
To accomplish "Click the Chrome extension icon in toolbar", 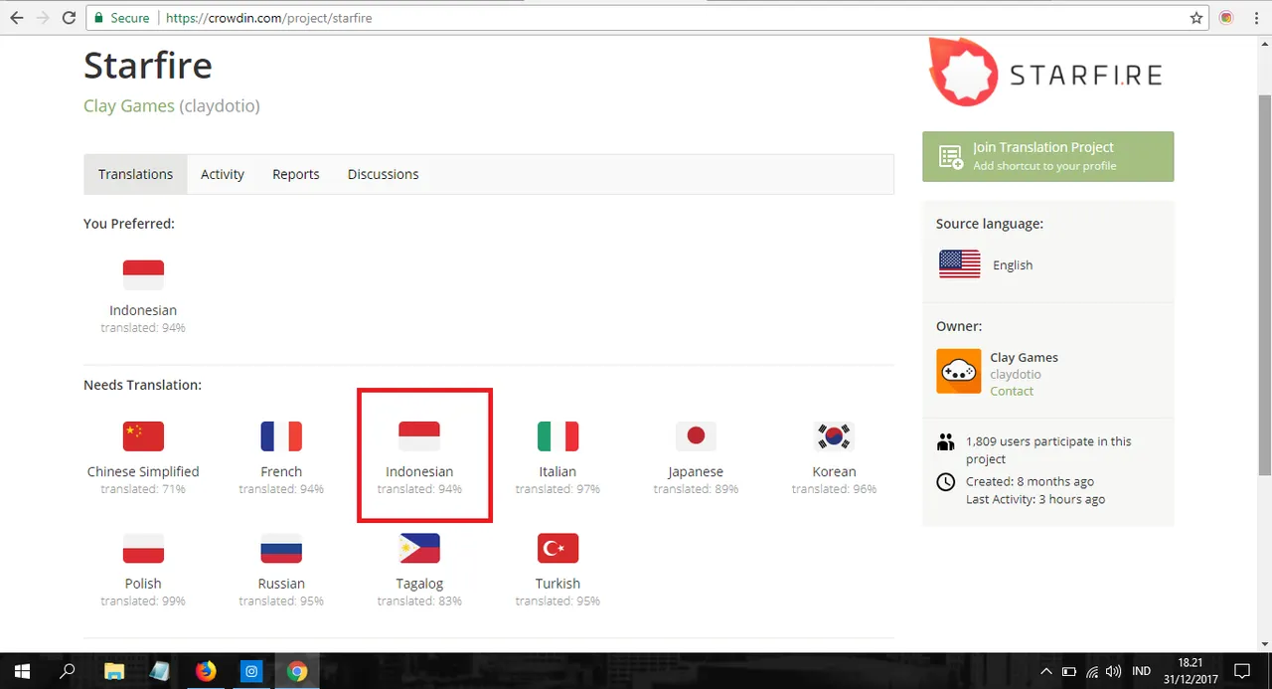I will pyautogui.click(x=1226, y=18).
